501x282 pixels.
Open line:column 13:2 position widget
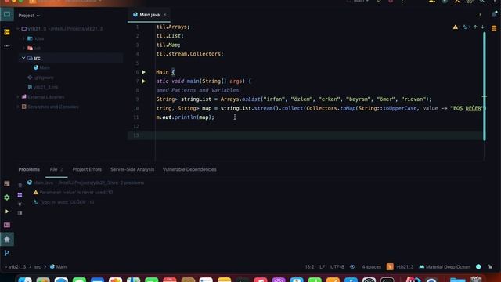[309, 266]
